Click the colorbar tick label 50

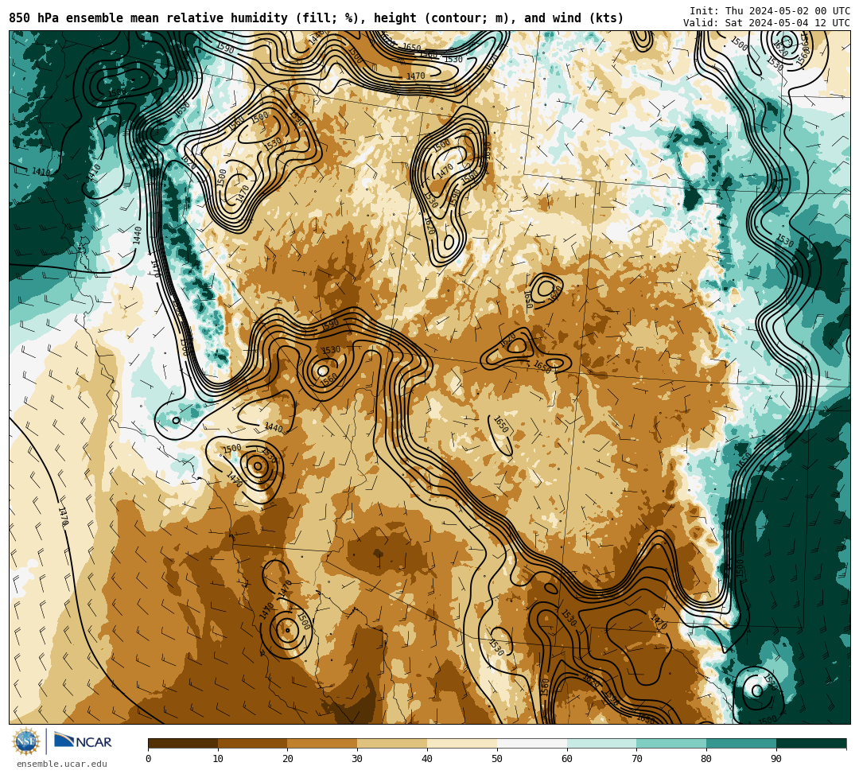coord(497,759)
